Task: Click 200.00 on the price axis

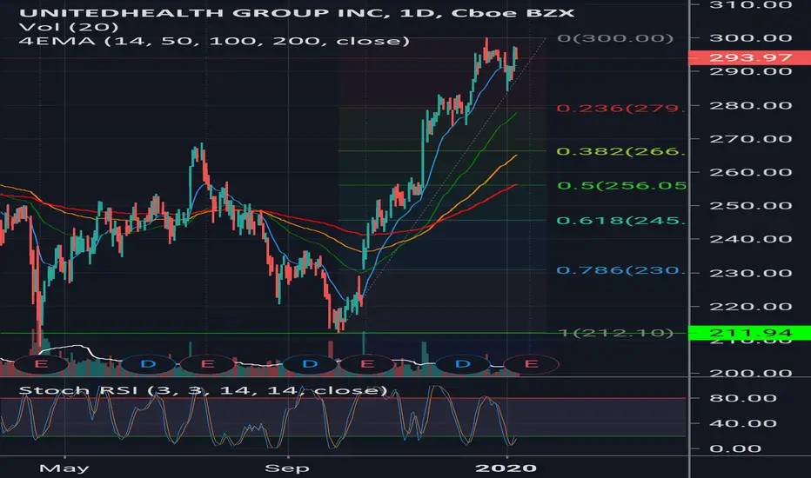Action: 750,373
